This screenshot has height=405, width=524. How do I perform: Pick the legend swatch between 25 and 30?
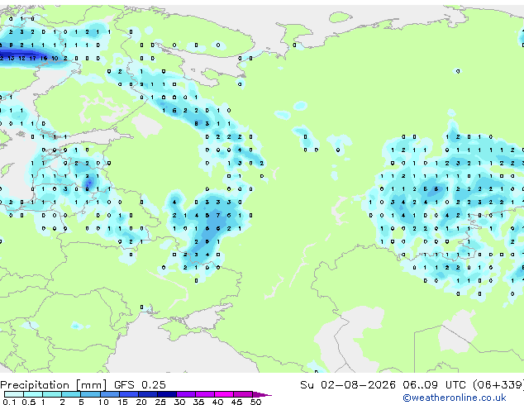167,394
